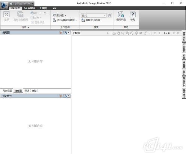Open the 前 上 左 view orientation dropdown
Screen dimensions: 186x154
[x=40, y=13]
